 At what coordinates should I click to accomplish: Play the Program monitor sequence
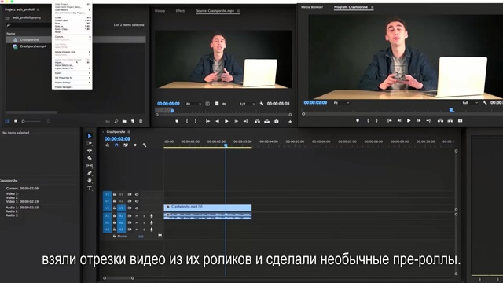(409, 120)
